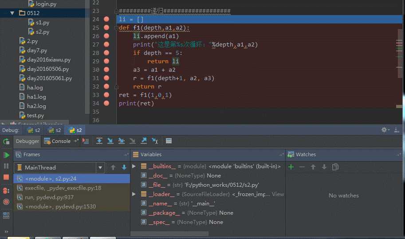Remove selected watch
The height and width of the screenshot is (239, 405).
tap(302, 167)
